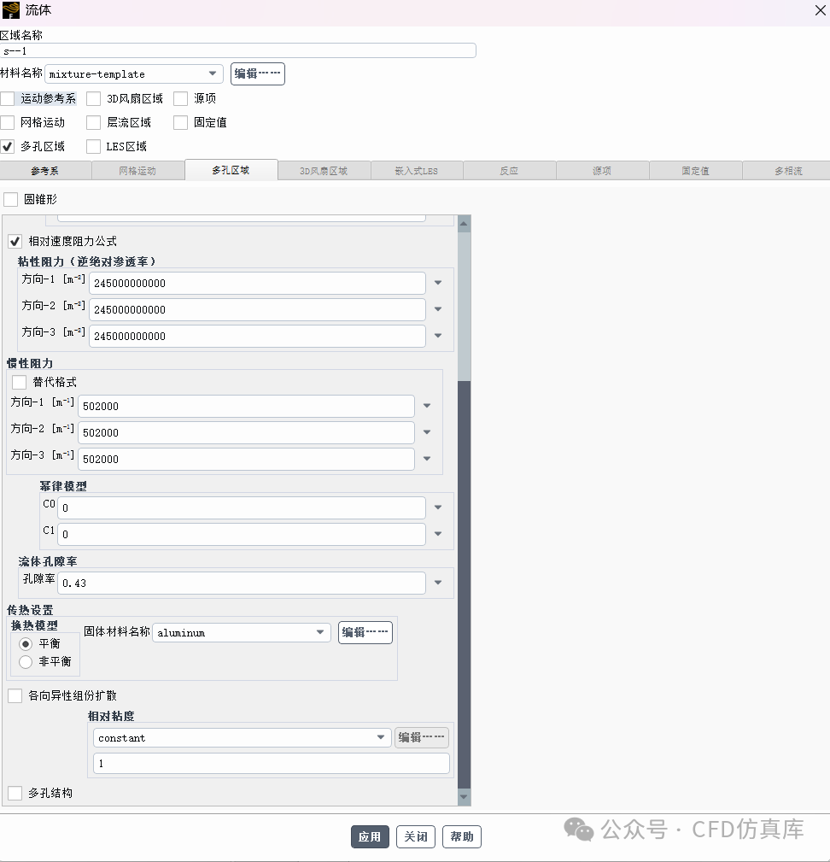Check the 多孔结构 option

click(x=14, y=793)
